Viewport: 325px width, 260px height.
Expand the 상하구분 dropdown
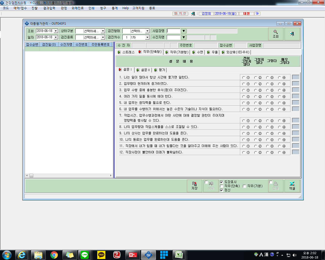click(103, 31)
